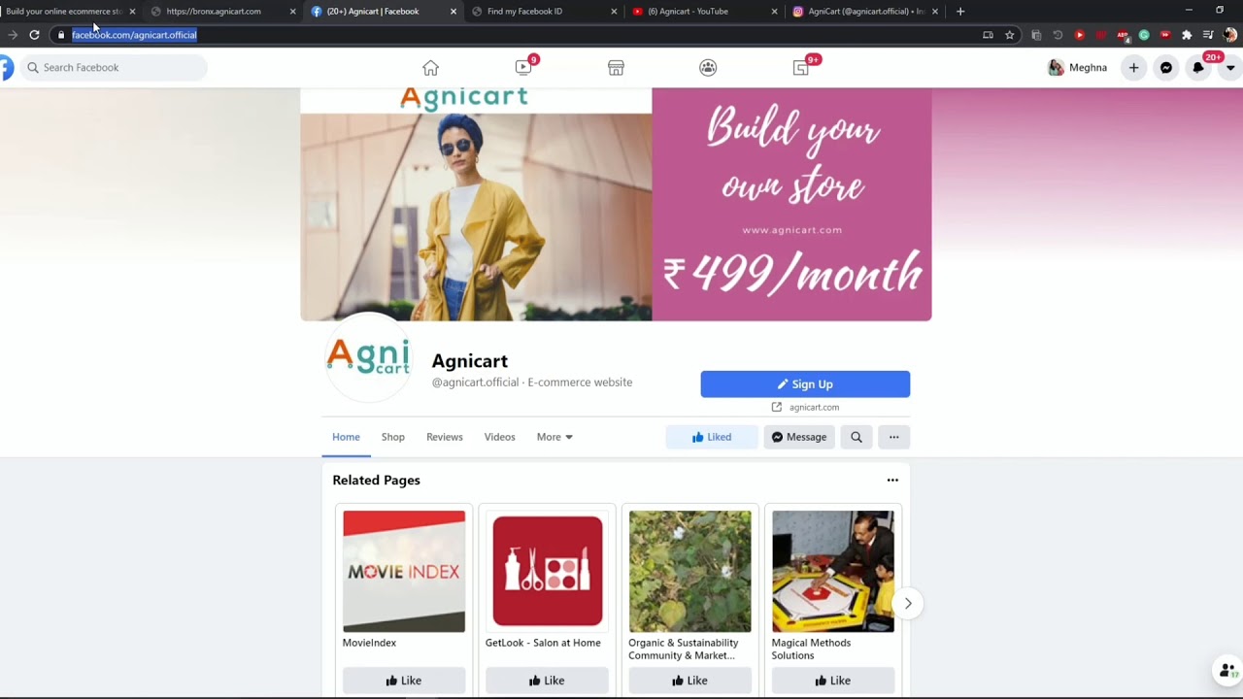The width and height of the screenshot is (1243, 699).
Task: Like the MovieIndex page
Action: [x=404, y=681]
